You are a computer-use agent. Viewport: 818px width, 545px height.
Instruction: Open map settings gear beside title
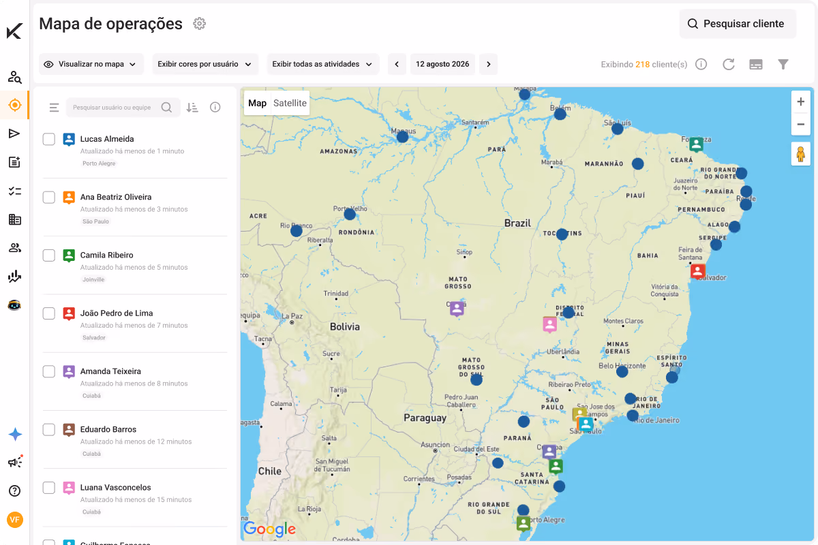199,24
